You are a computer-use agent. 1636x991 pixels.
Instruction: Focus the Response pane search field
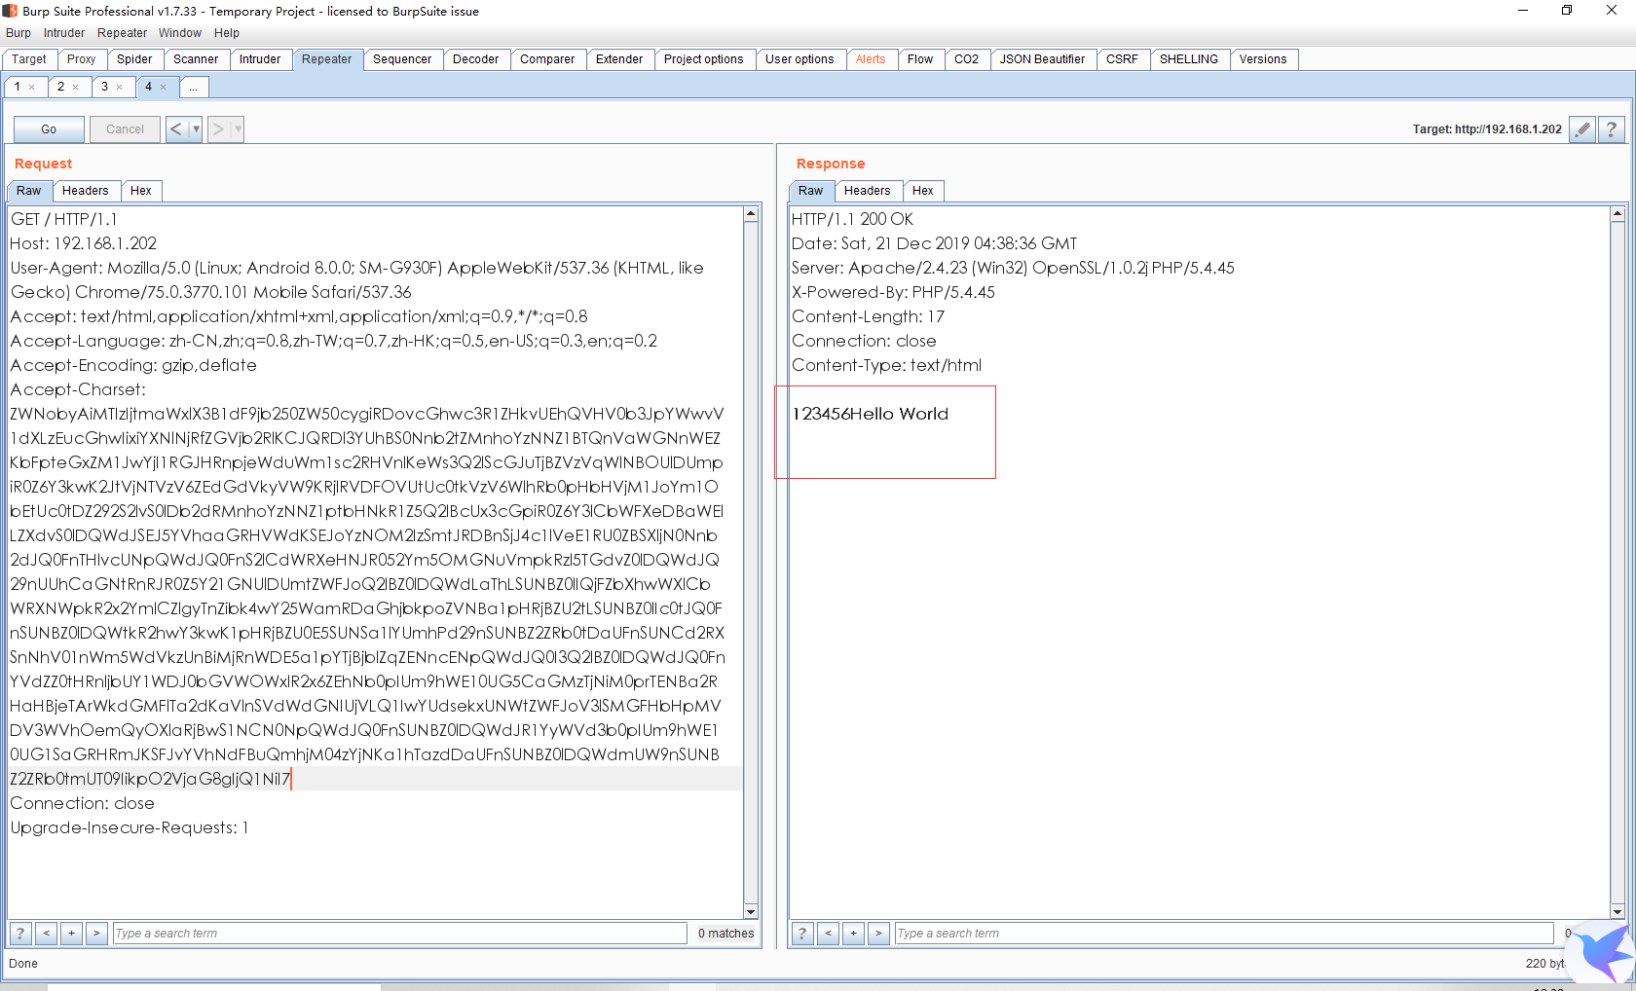click(1224, 934)
